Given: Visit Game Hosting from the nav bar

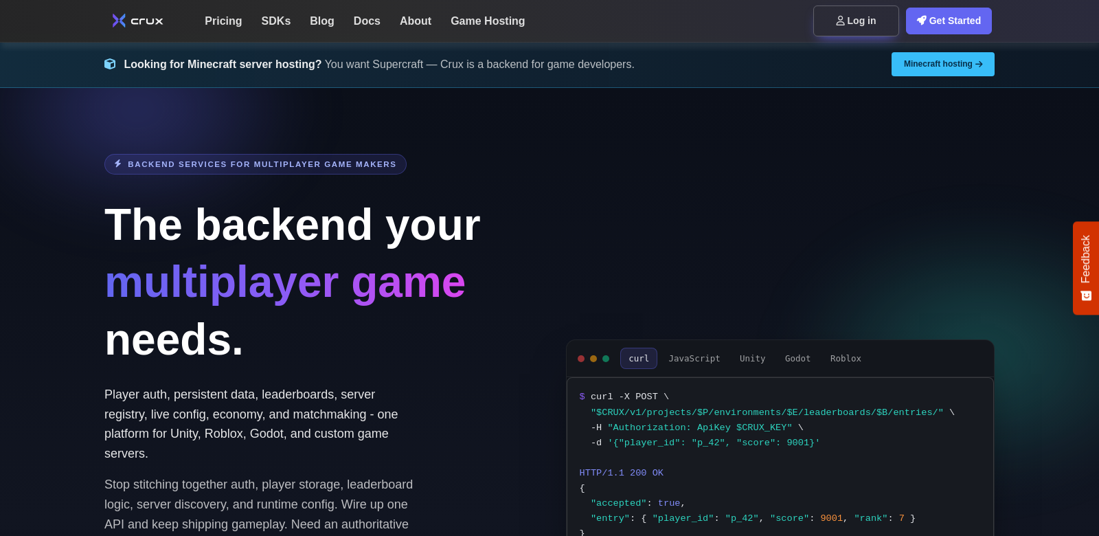Looking at the screenshot, I should (488, 21).
